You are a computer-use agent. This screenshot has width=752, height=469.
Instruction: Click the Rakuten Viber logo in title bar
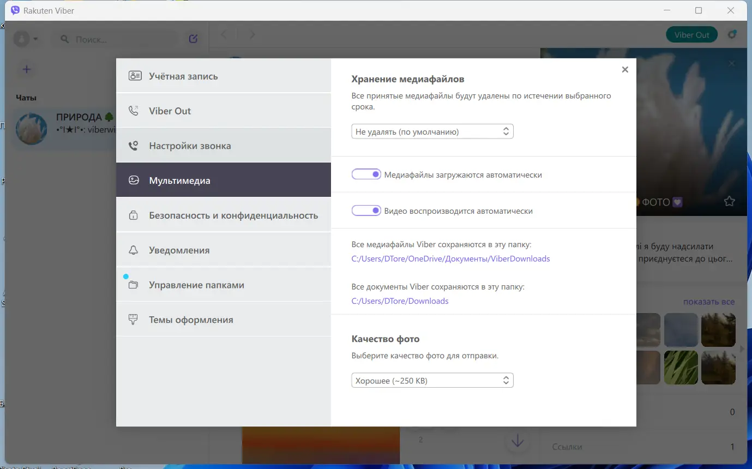click(x=14, y=10)
